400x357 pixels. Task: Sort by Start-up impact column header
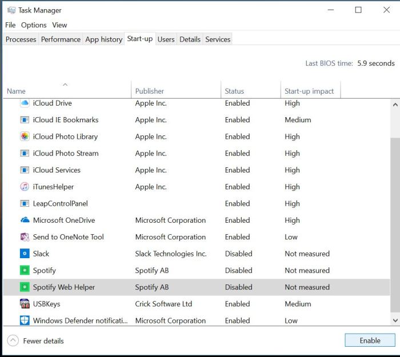[311, 90]
